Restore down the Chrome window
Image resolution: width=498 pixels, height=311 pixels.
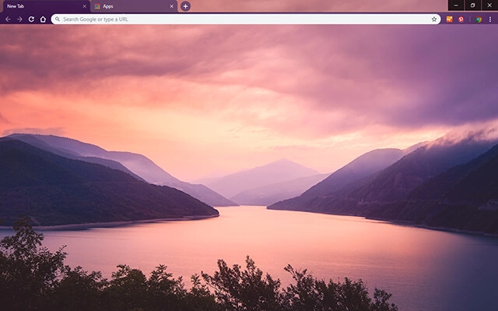point(472,5)
